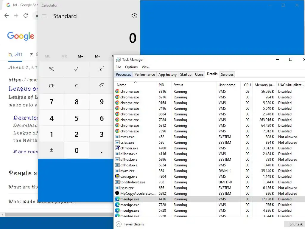This screenshot has width=305, height=229.
Task: Click the percent key in Calculator
Action: tap(51, 69)
